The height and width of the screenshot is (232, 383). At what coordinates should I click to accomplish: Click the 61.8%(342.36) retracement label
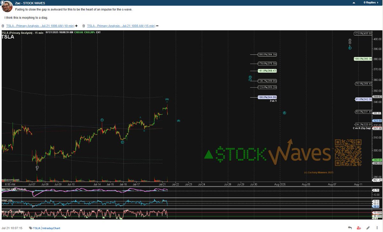(x=364, y=99)
